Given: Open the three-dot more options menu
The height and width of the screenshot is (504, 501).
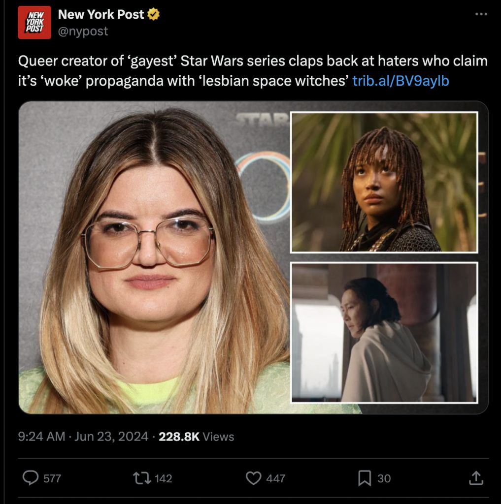Looking at the screenshot, I should 481,14.
